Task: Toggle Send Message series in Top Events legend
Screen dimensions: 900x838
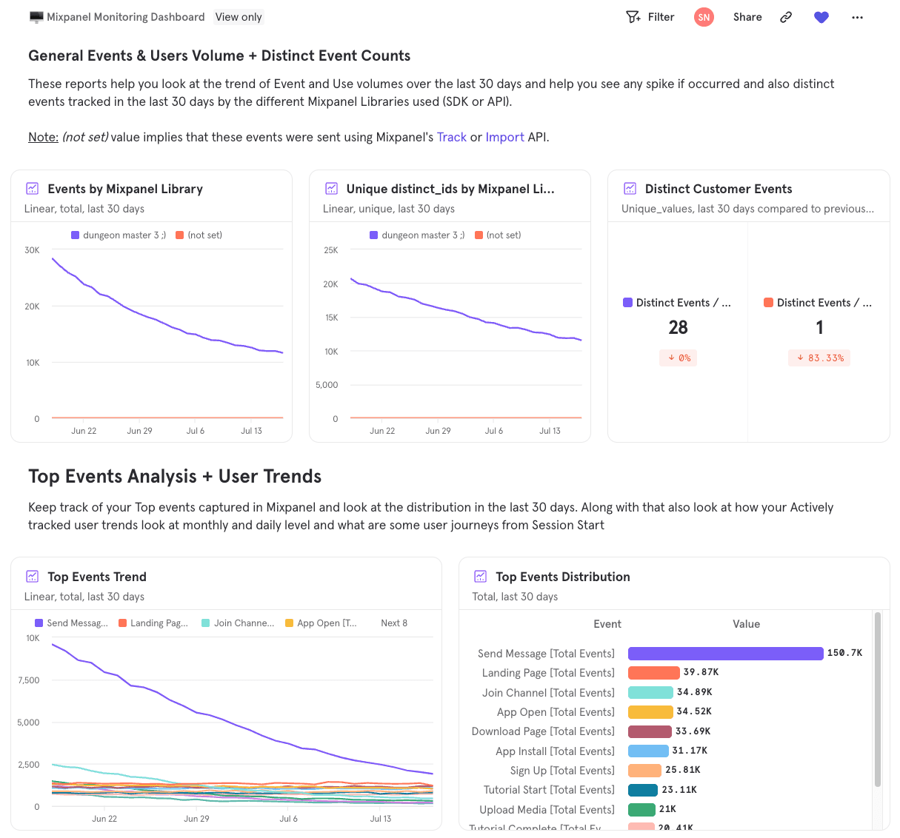Action: tap(71, 623)
